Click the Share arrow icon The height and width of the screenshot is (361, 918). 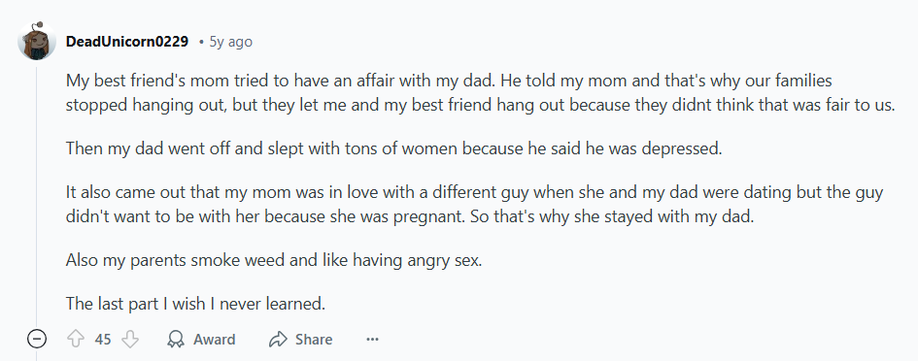click(278, 340)
